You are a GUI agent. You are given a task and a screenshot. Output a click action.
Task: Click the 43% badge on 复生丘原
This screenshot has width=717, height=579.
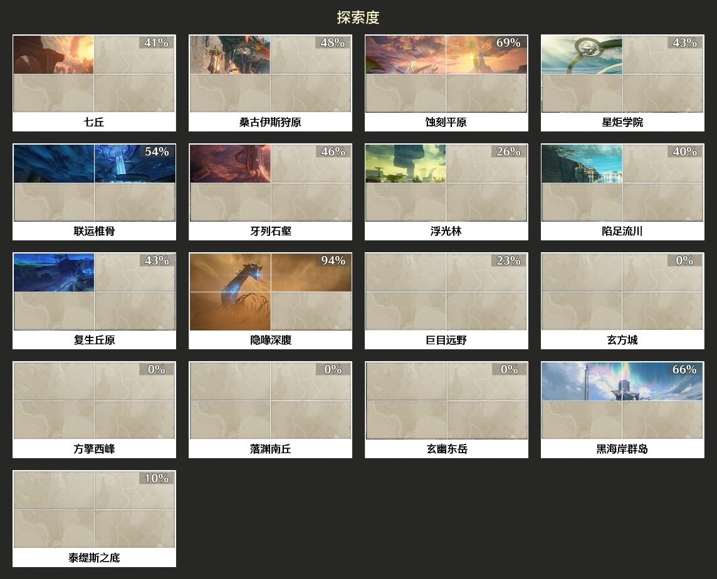tap(157, 260)
